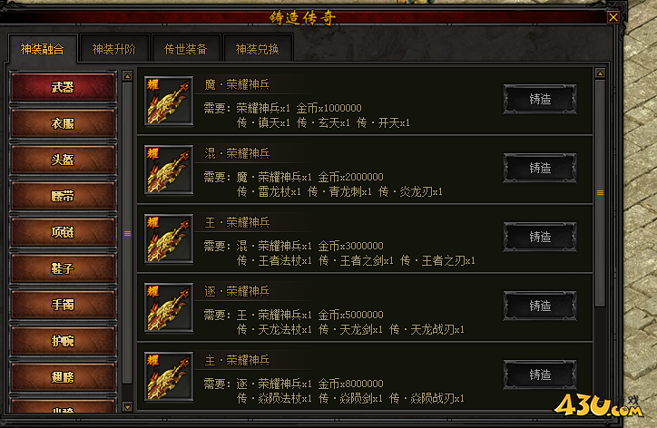Click the recipe list scroll-up arrow
This screenshot has height=428, width=657.
(600, 73)
